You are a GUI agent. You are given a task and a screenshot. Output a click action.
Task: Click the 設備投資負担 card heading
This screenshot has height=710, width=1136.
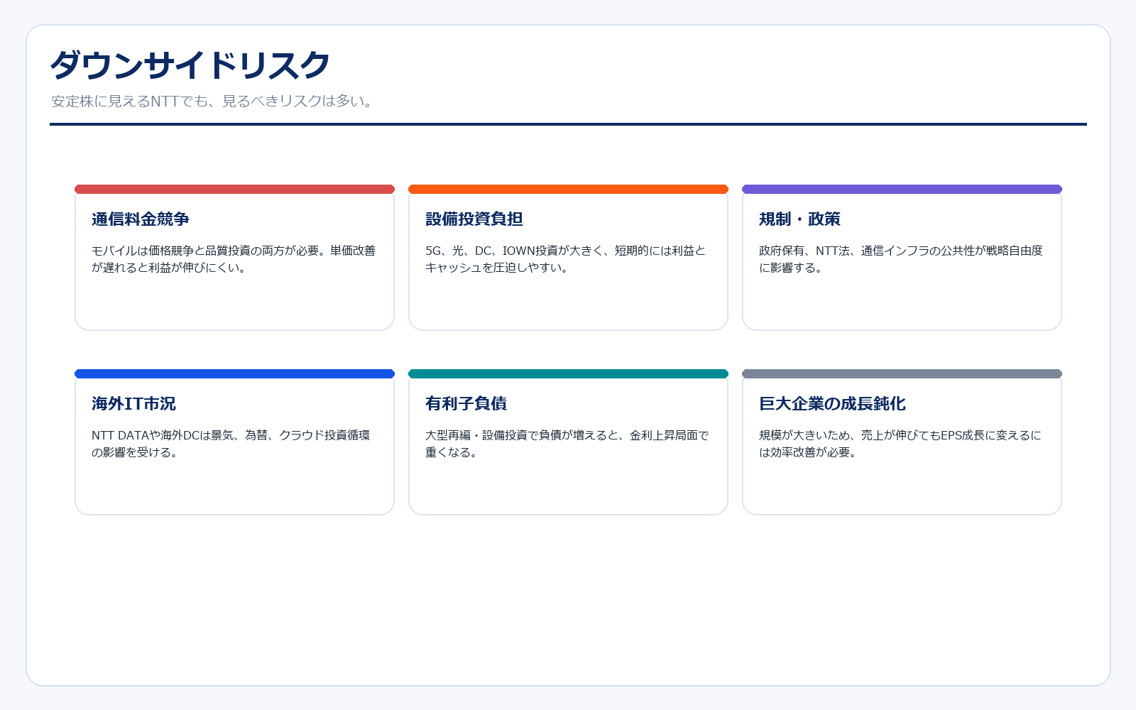474,219
